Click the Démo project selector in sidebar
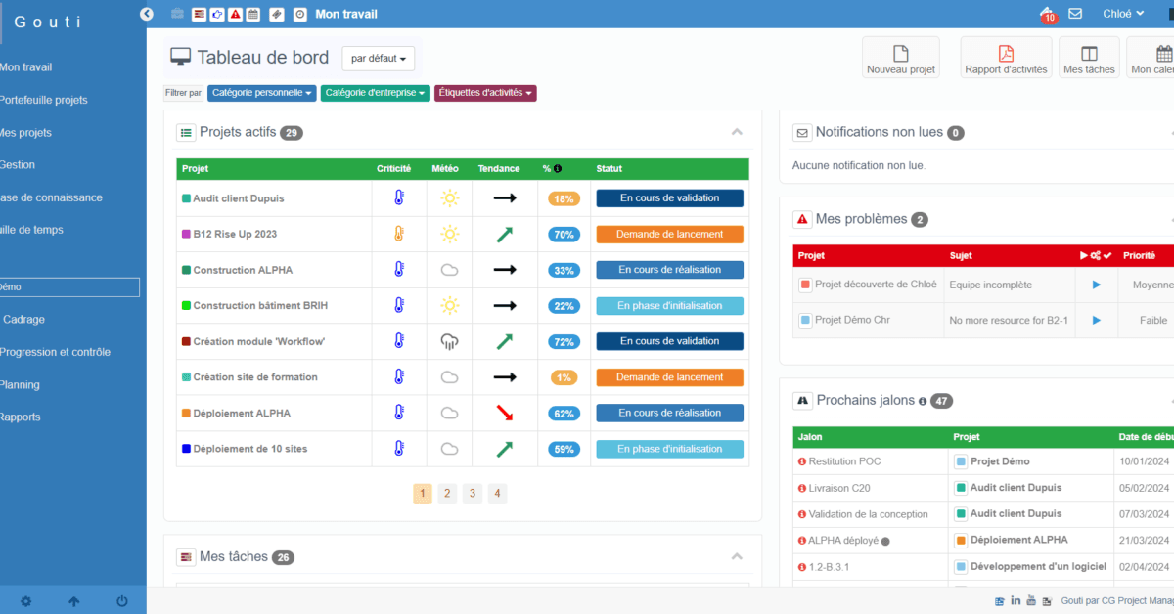The height and width of the screenshot is (614, 1174). coord(68,287)
